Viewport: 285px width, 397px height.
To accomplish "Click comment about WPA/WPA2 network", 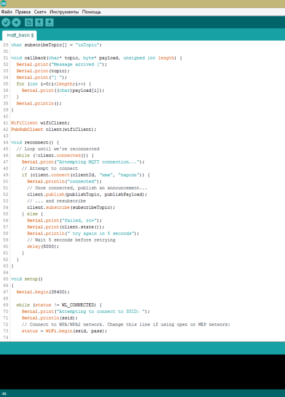I will 126,324.
